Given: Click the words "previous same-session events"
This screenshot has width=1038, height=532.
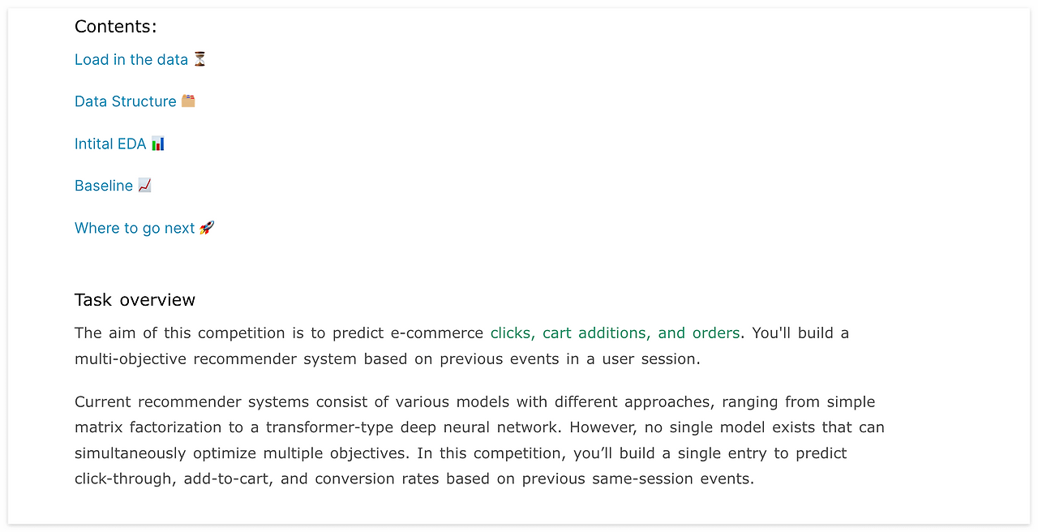Looking at the screenshot, I should (x=636, y=478).
